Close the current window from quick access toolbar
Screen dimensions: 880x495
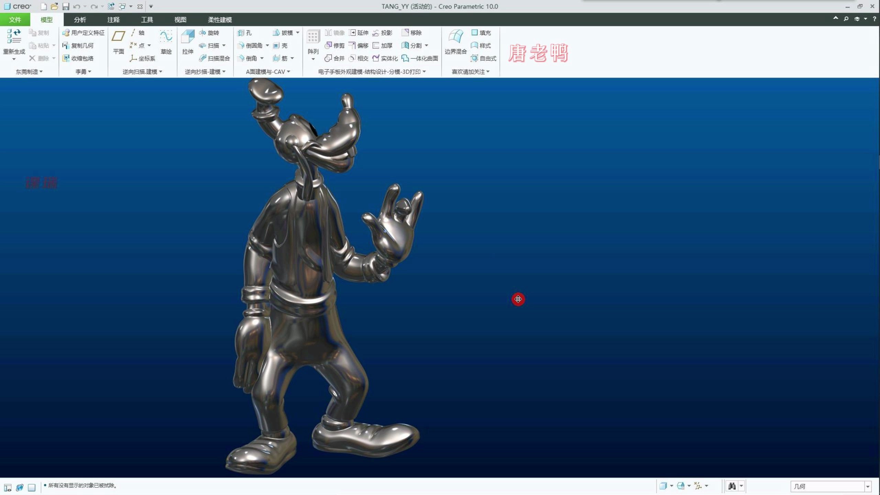140,7
